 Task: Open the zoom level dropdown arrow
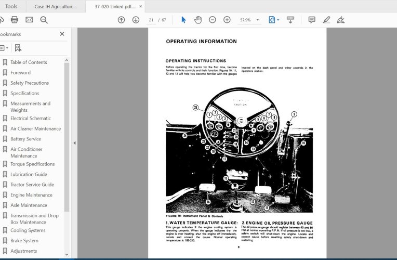coord(258,20)
